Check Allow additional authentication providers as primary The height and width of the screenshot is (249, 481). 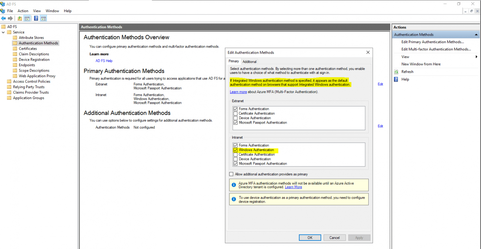point(231,174)
